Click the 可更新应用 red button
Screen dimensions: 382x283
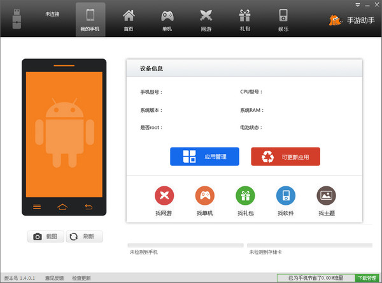(285, 156)
